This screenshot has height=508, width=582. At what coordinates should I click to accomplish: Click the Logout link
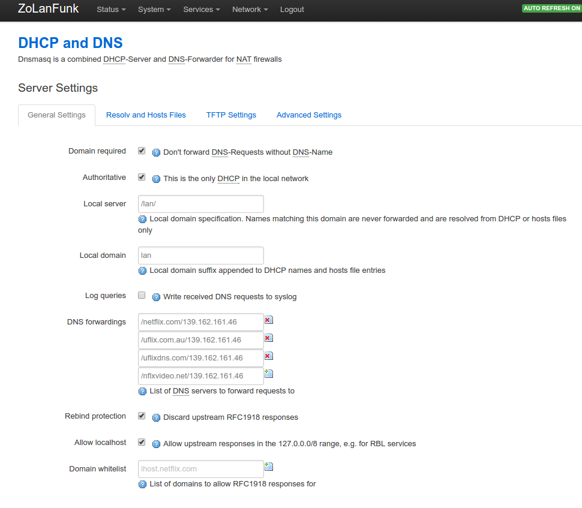292,10
